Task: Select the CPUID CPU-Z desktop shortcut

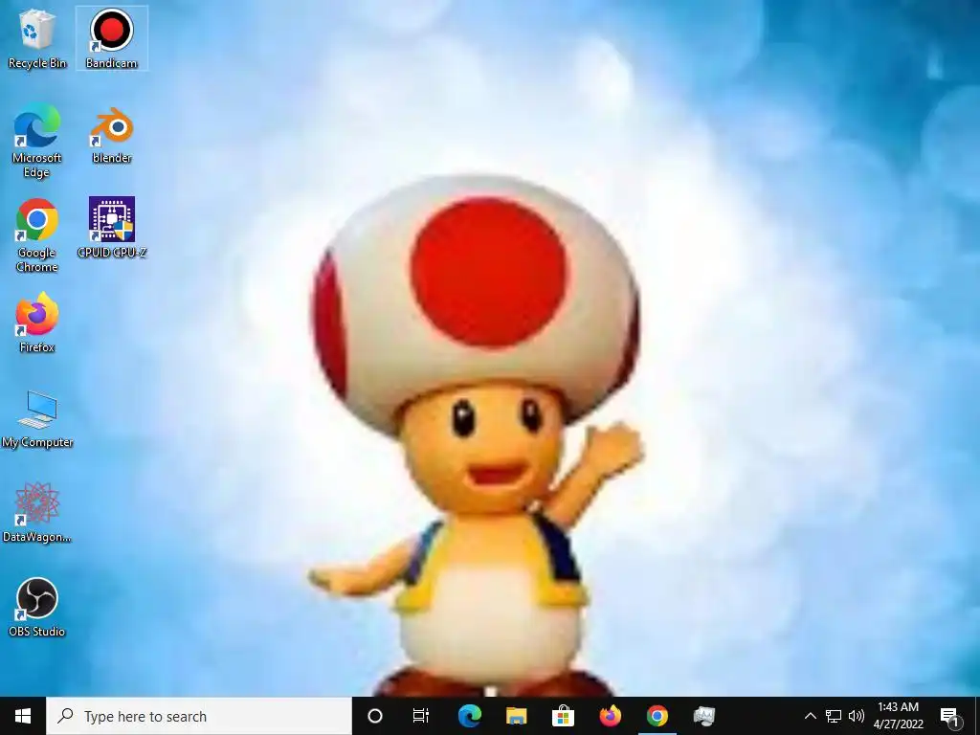Action: [111, 228]
